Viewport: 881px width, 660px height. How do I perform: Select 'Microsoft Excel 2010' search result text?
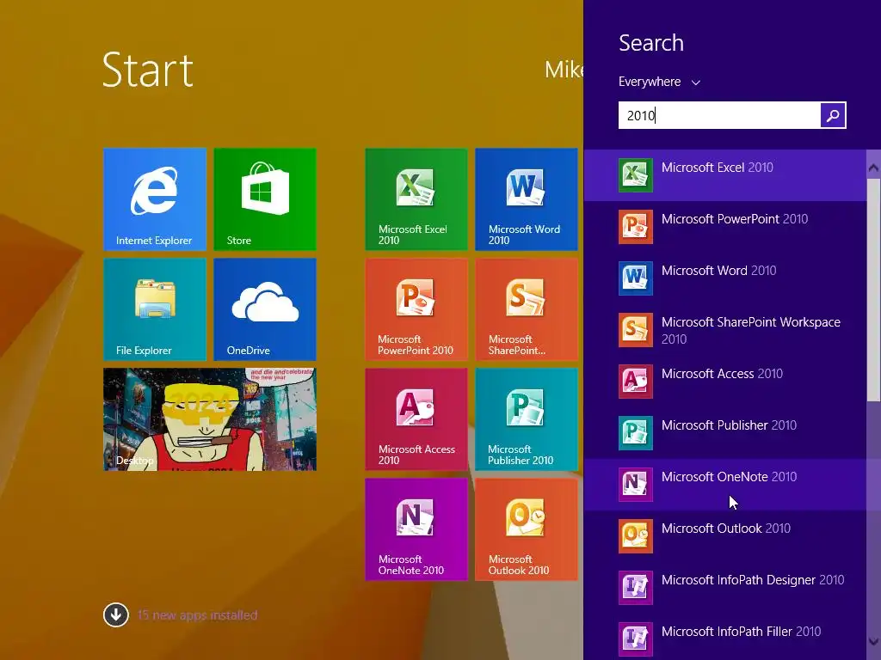(717, 168)
